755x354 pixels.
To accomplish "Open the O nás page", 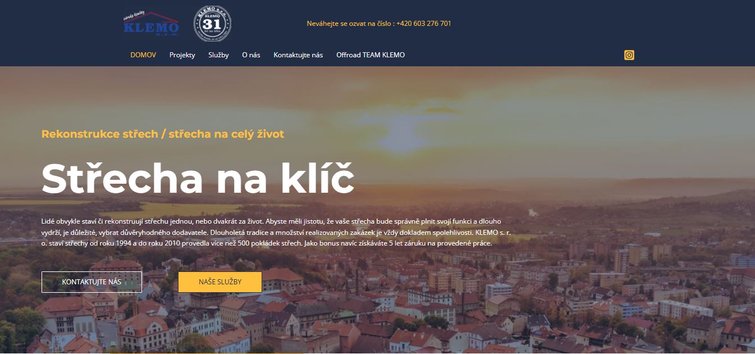I will click(251, 55).
